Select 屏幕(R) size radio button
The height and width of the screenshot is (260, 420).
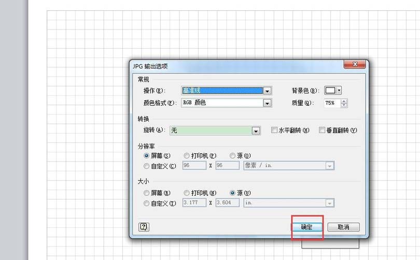(146, 193)
